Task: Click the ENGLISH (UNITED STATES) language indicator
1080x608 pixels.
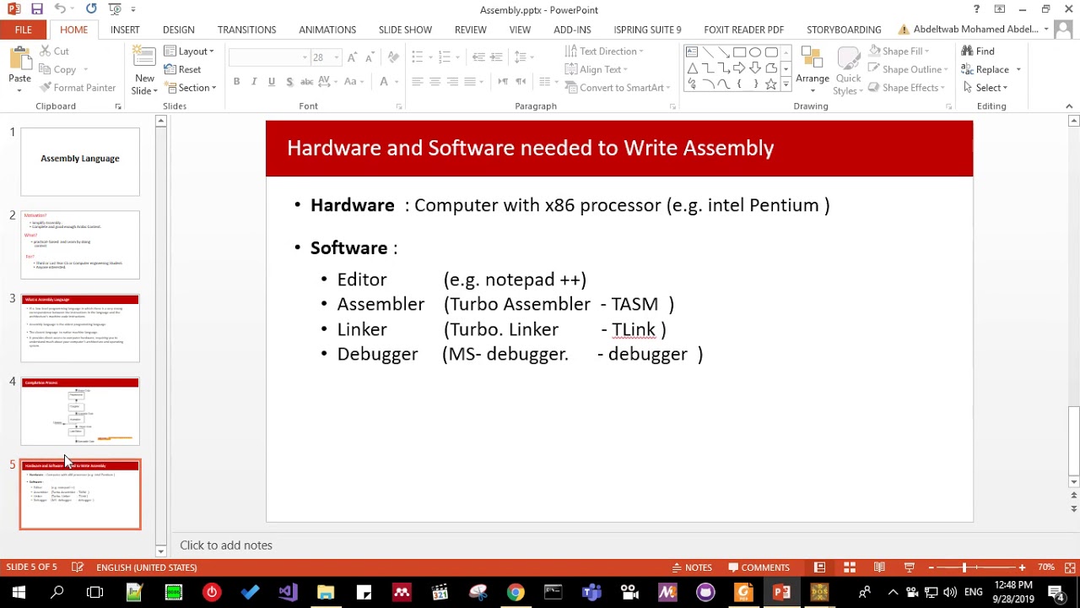Action: pos(146,567)
